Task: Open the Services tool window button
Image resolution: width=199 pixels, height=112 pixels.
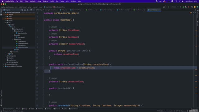Action: (57, 109)
